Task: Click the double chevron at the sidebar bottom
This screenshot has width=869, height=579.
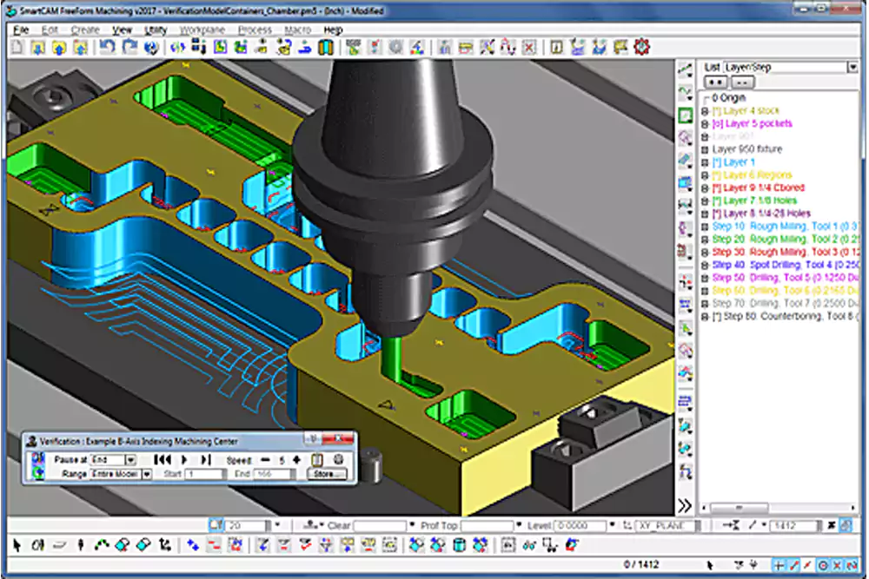Action: (x=686, y=505)
